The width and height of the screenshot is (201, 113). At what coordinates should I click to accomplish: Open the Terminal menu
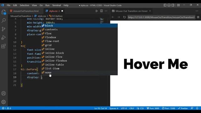tap(57, 5)
